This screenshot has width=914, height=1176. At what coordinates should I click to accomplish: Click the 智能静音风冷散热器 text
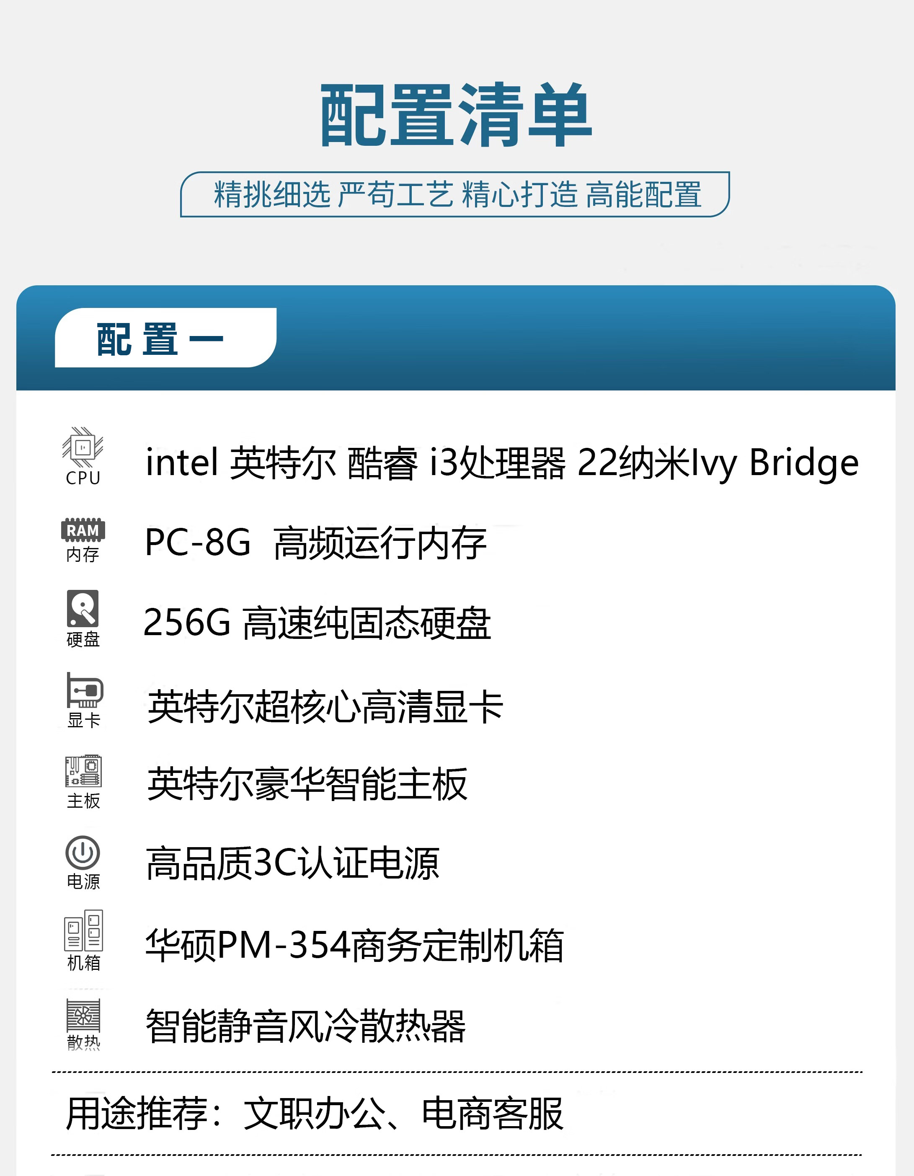pyautogui.click(x=305, y=1026)
